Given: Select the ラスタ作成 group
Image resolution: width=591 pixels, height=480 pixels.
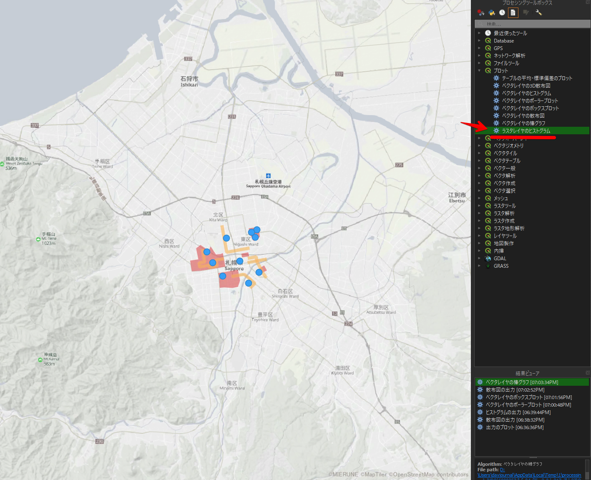Looking at the screenshot, I should (x=504, y=221).
